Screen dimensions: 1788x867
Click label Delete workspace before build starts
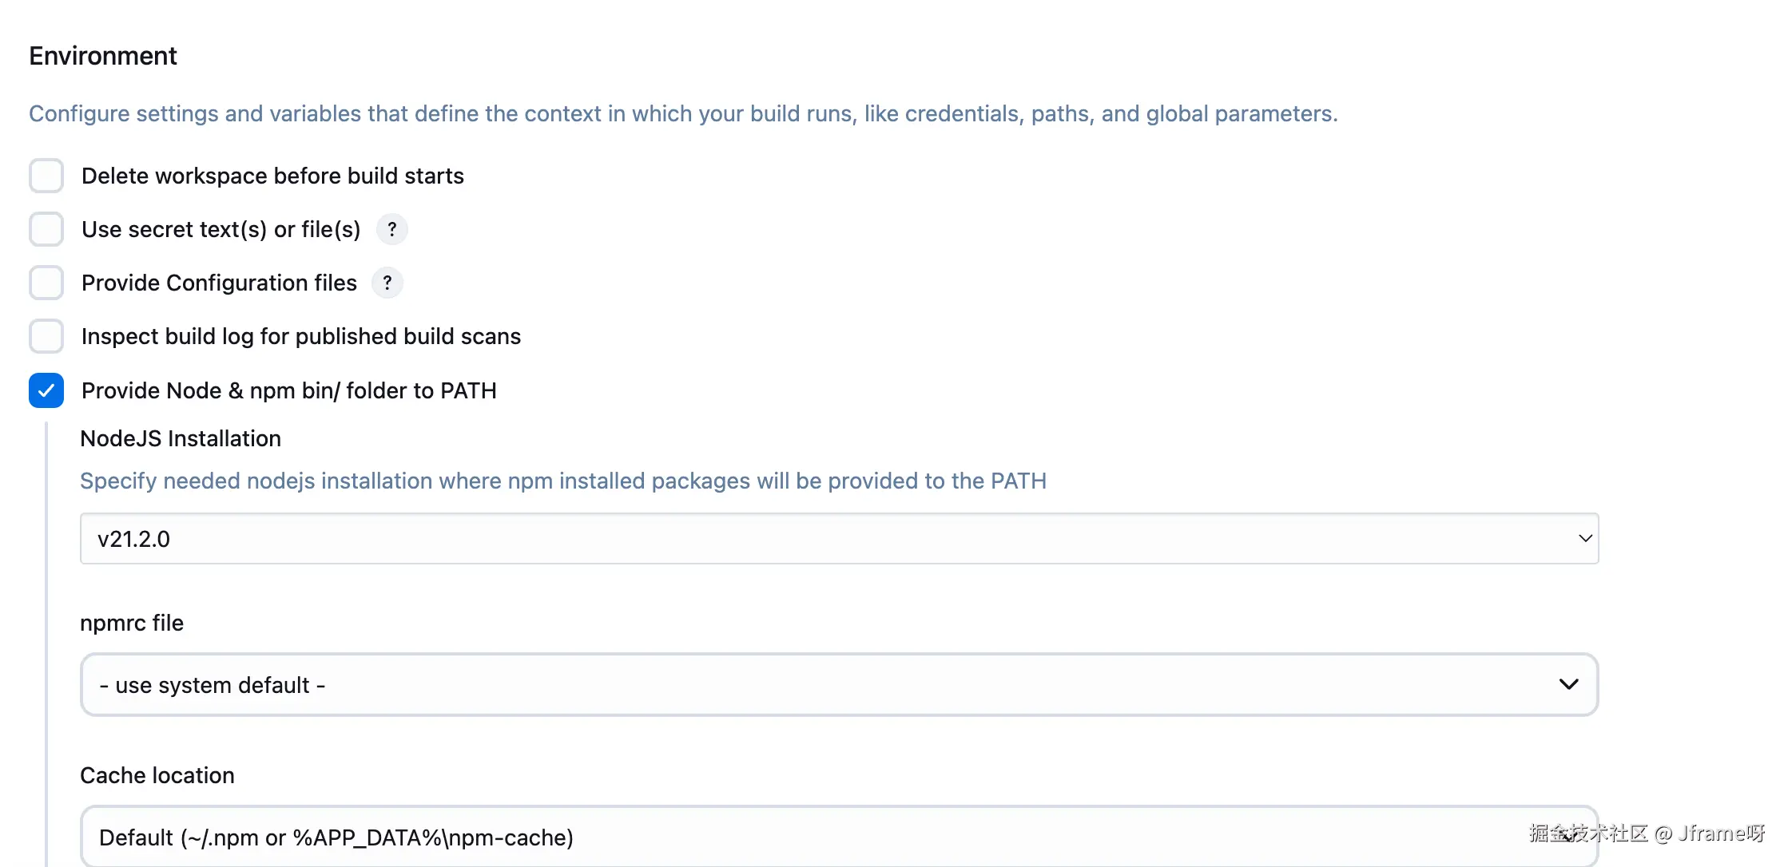[x=272, y=176]
